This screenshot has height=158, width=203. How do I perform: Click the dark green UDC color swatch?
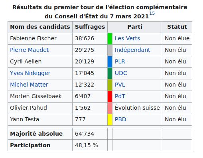110,73
